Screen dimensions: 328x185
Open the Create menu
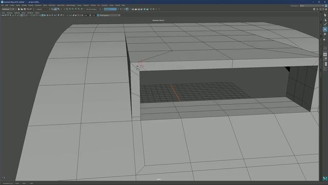click(12, 5)
